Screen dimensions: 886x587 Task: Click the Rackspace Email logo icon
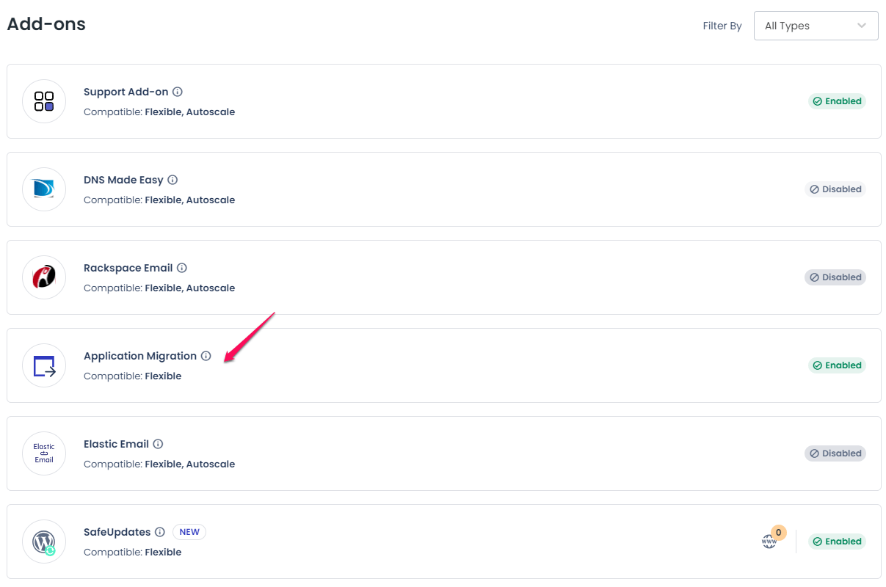coord(44,277)
